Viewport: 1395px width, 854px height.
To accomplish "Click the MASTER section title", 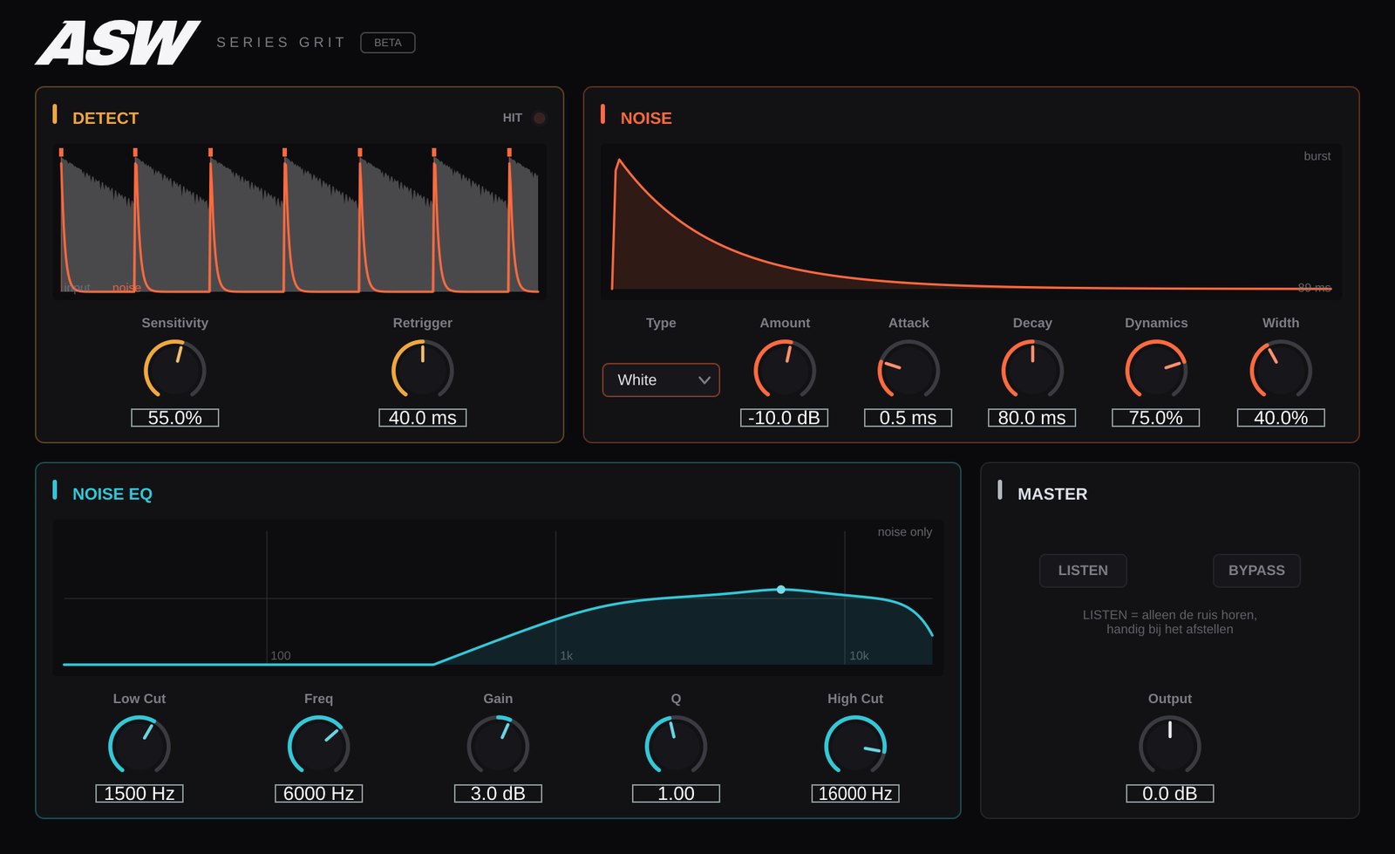I will (1052, 495).
